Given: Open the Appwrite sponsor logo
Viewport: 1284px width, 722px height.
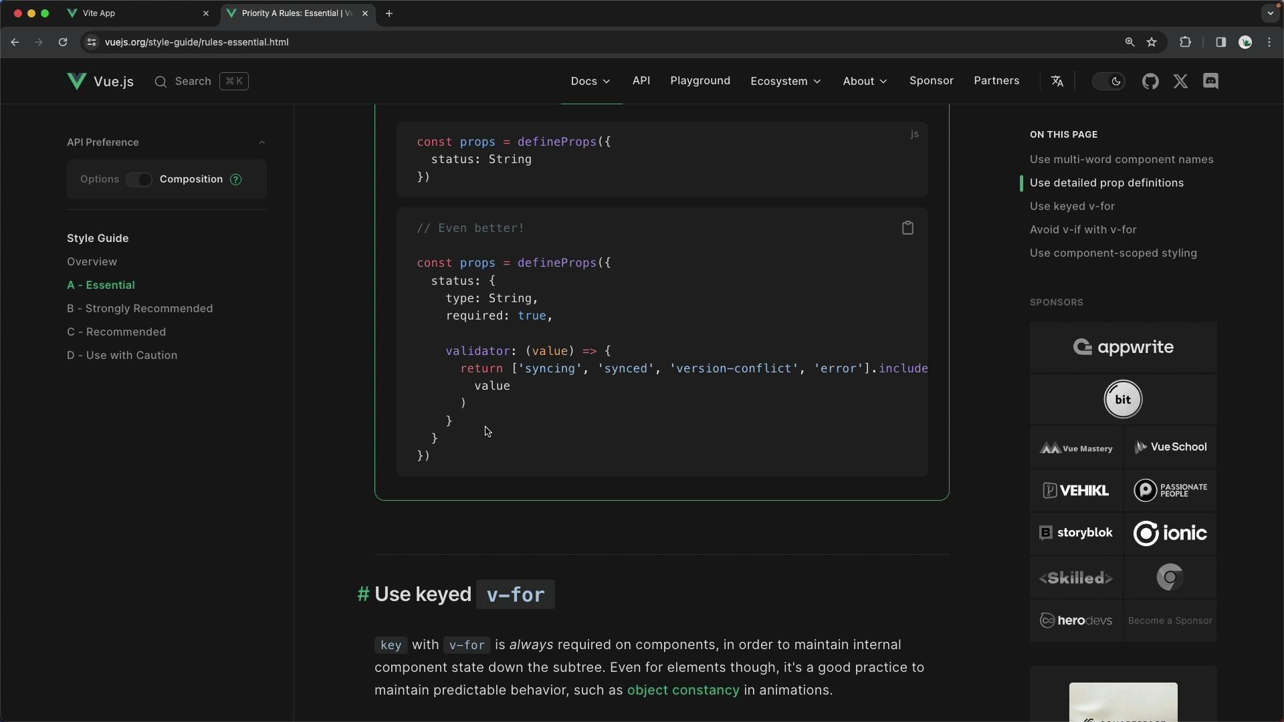Looking at the screenshot, I should 1123,347.
